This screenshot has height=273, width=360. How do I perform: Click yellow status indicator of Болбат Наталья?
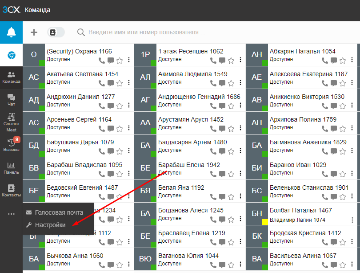pos(265,222)
